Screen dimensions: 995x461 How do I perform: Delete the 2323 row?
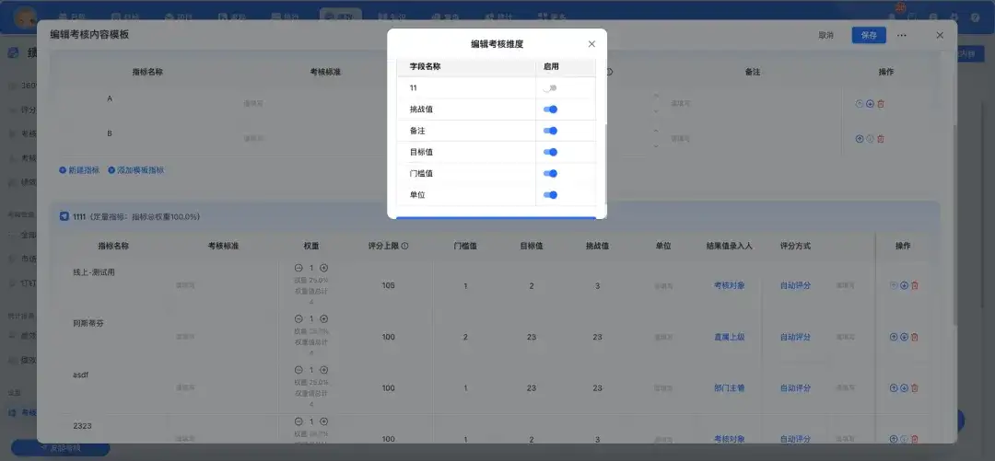915,439
